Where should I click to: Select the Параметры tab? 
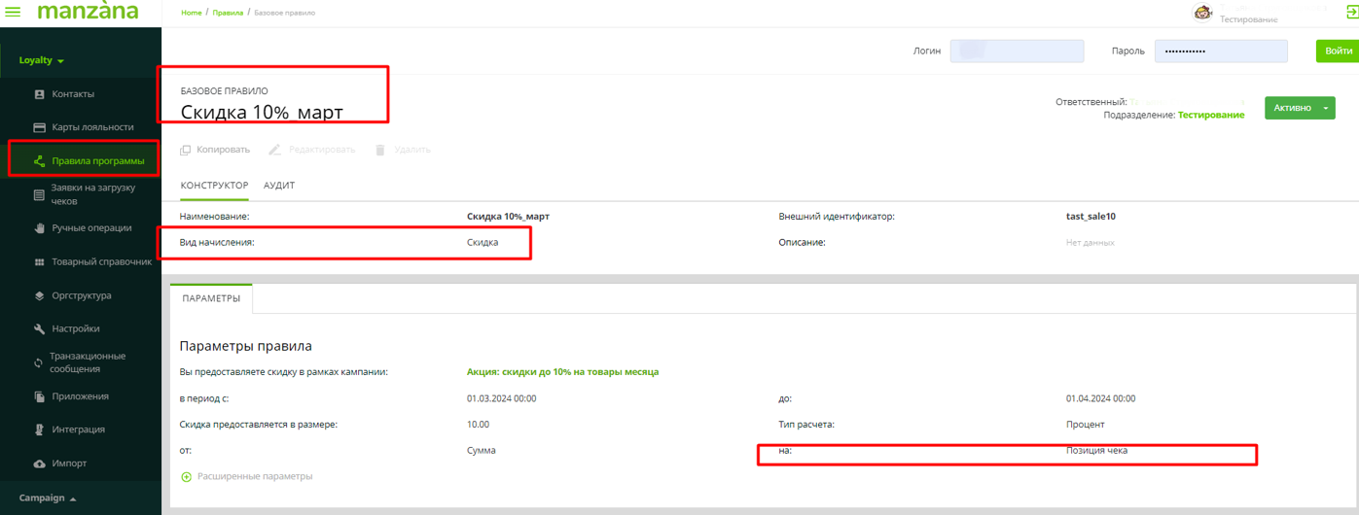pos(211,298)
